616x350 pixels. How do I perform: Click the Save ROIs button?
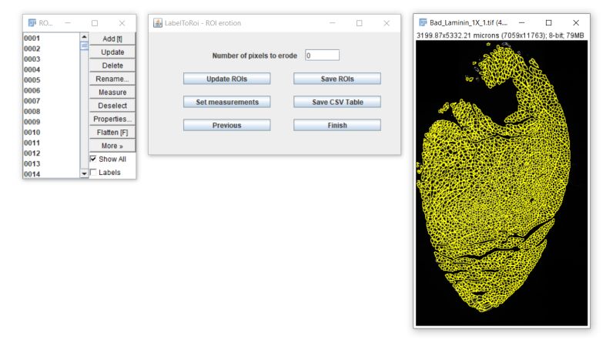point(337,79)
